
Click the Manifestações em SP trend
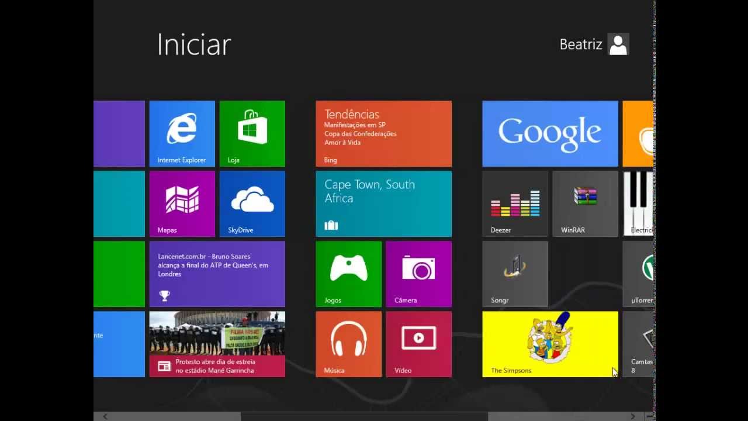(x=355, y=125)
